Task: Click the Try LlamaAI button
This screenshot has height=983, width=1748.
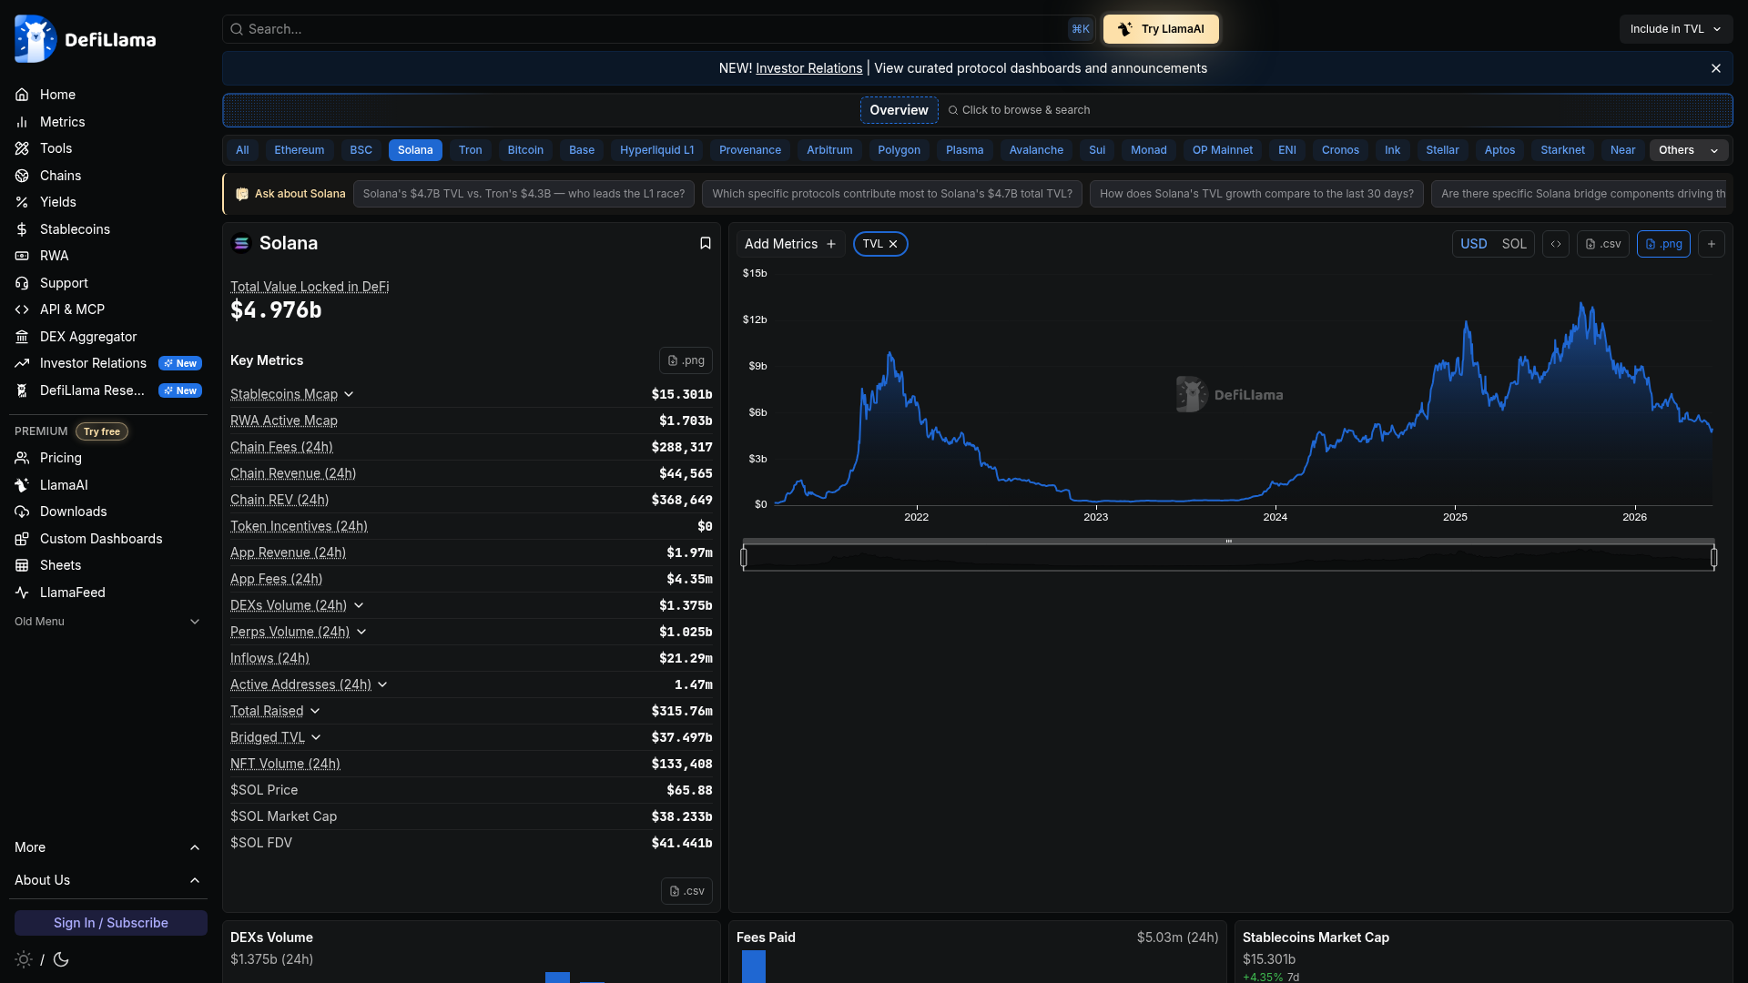Action: (1161, 29)
